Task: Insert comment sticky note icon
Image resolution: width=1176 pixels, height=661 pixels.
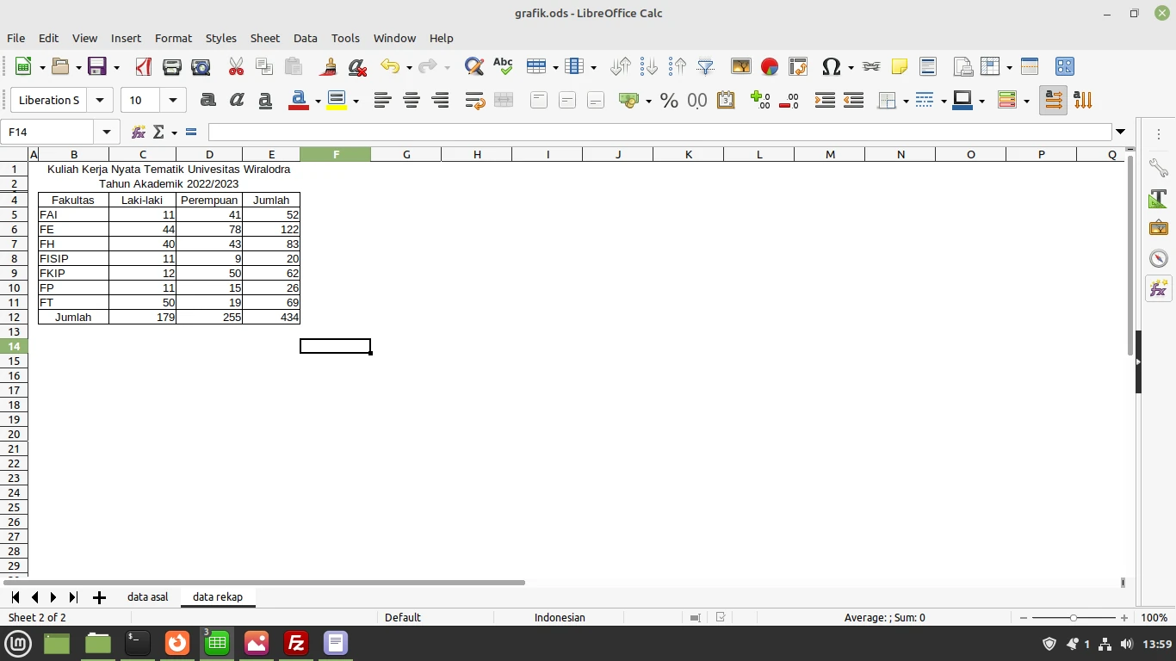Action: (900, 66)
